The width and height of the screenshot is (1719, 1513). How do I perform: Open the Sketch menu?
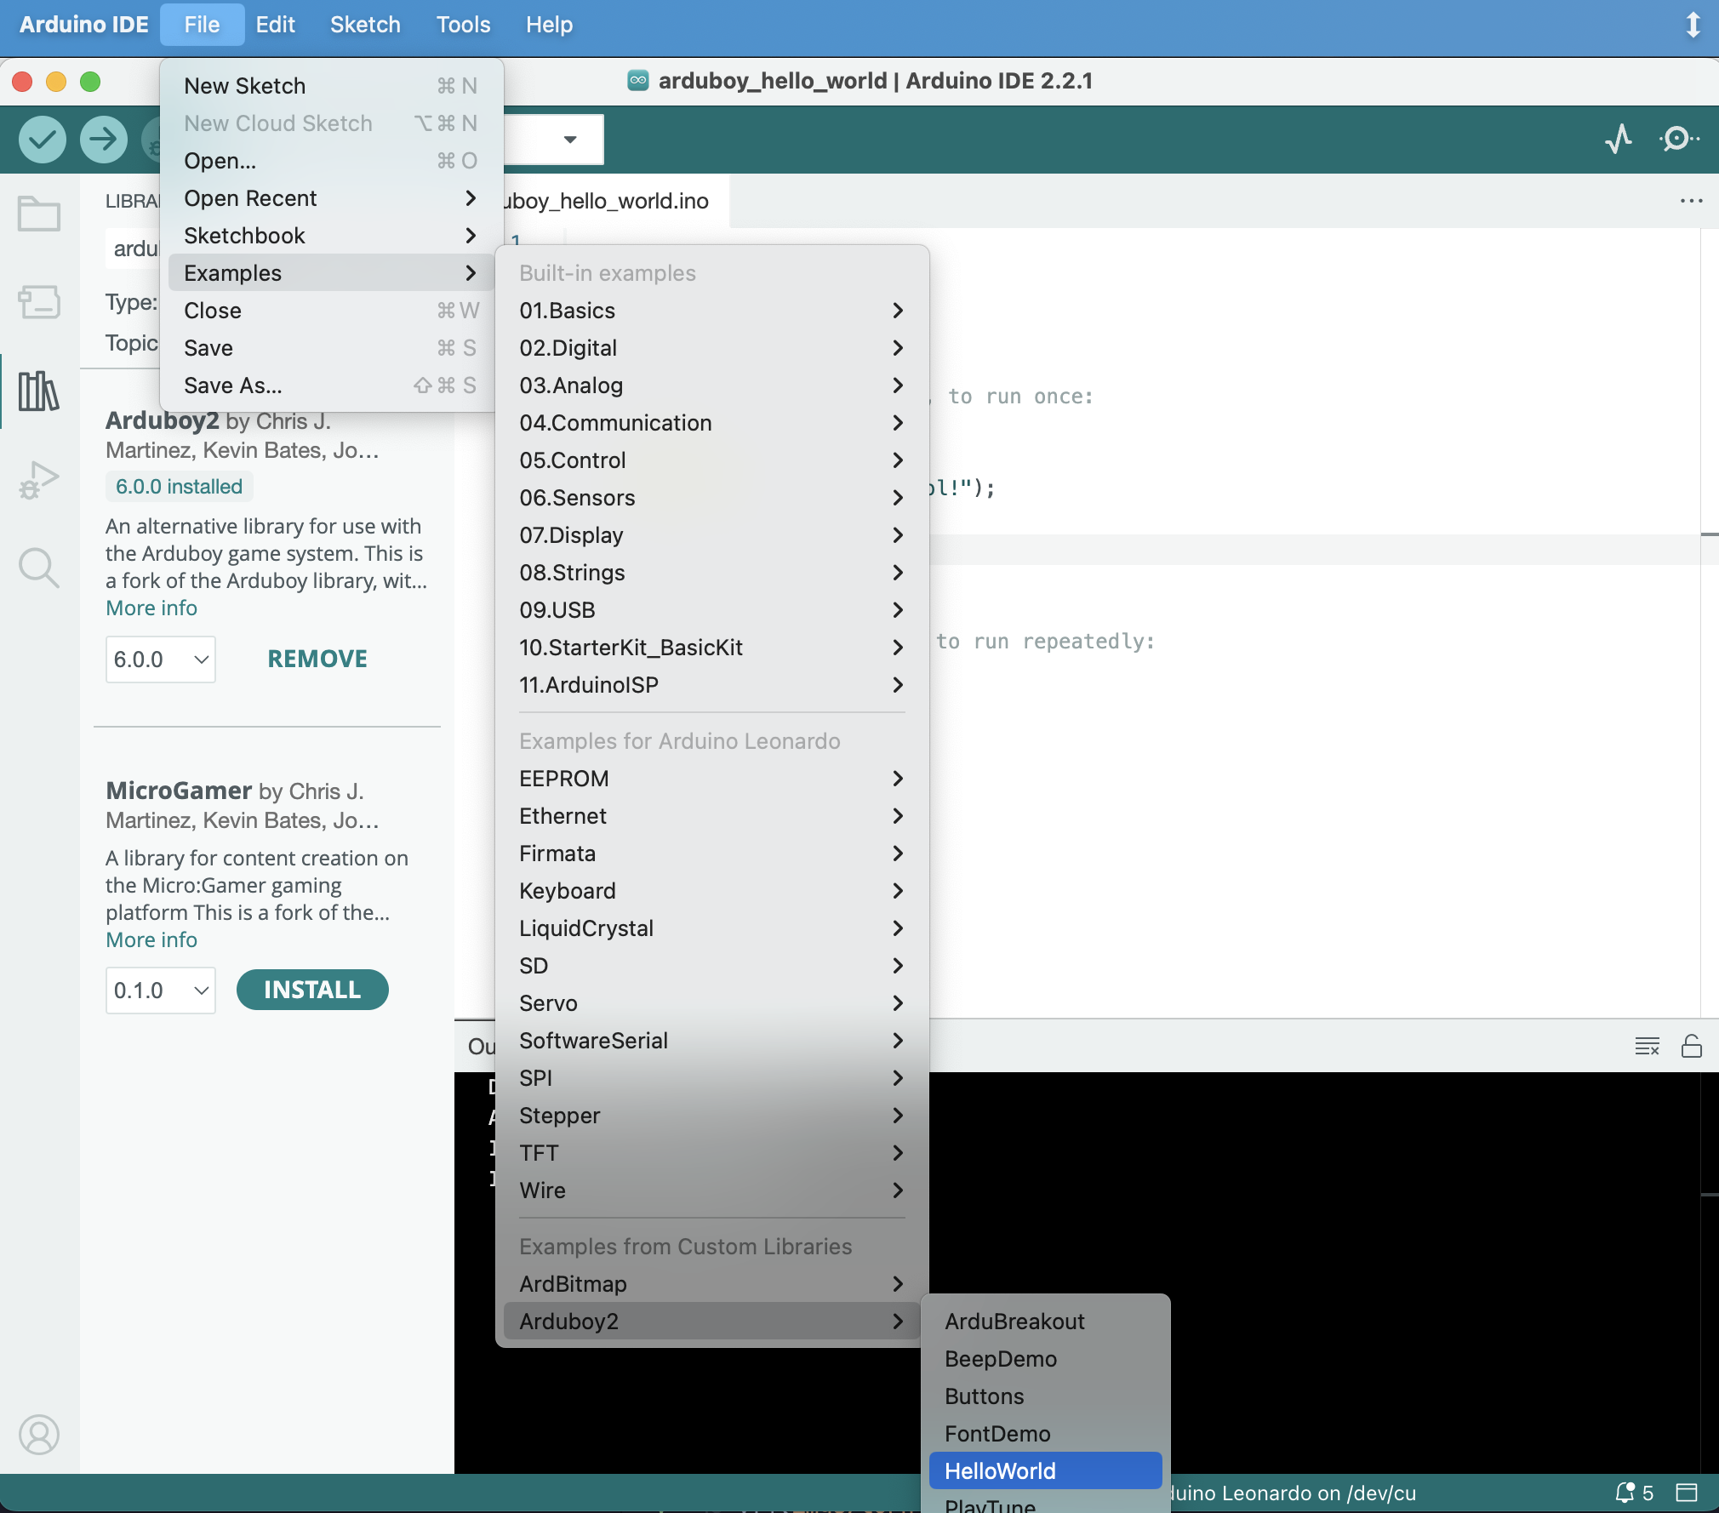(365, 24)
